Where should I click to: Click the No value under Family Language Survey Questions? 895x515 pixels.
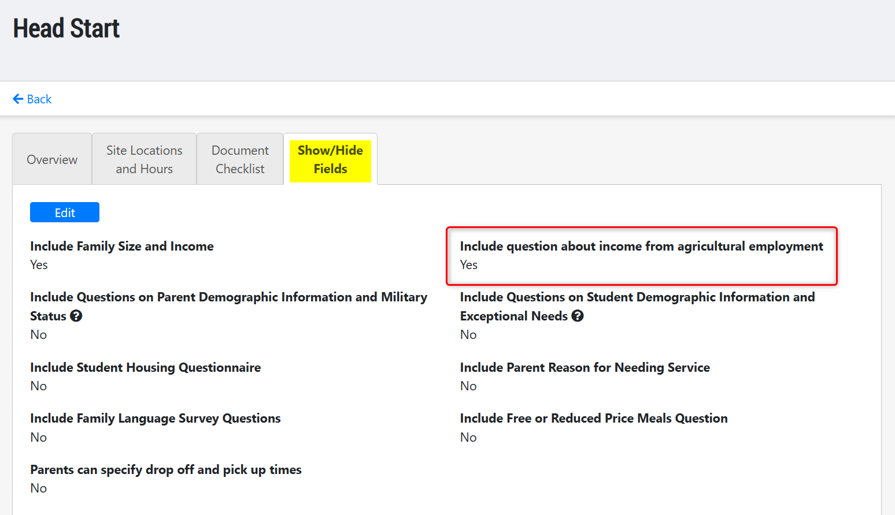(x=39, y=437)
